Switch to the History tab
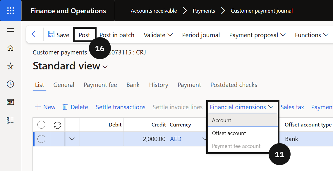This screenshot has width=333, height=171. (159, 85)
